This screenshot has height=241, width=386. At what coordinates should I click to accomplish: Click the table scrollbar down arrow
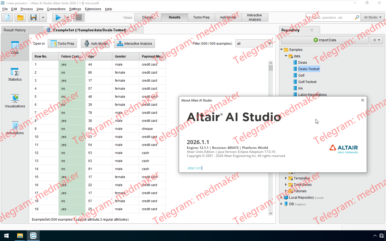271,213
